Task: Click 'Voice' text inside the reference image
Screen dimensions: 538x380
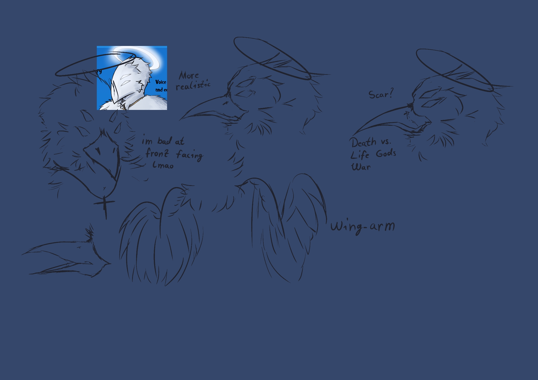Action: [161, 82]
